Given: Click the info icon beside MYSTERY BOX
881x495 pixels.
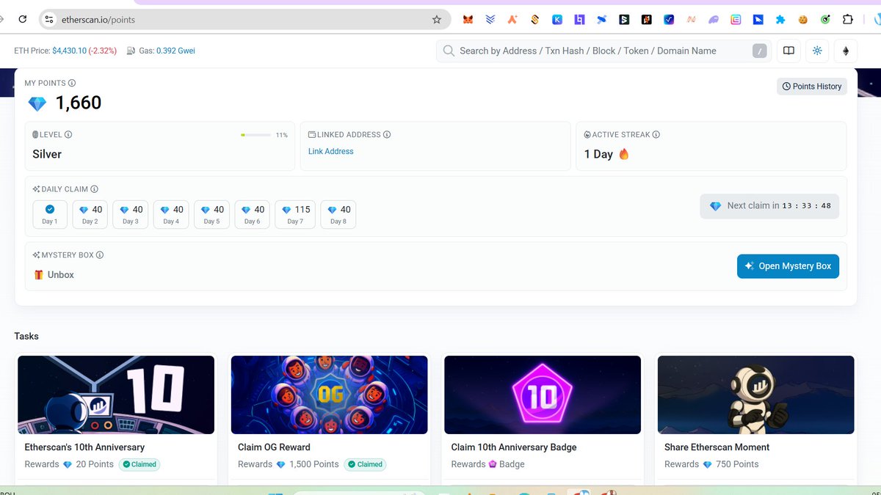Looking at the screenshot, I should click(x=100, y=254).
